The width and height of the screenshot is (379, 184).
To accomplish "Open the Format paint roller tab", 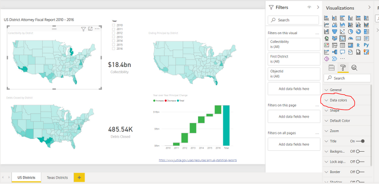I will pyautogui.click(x=343, y=67).
